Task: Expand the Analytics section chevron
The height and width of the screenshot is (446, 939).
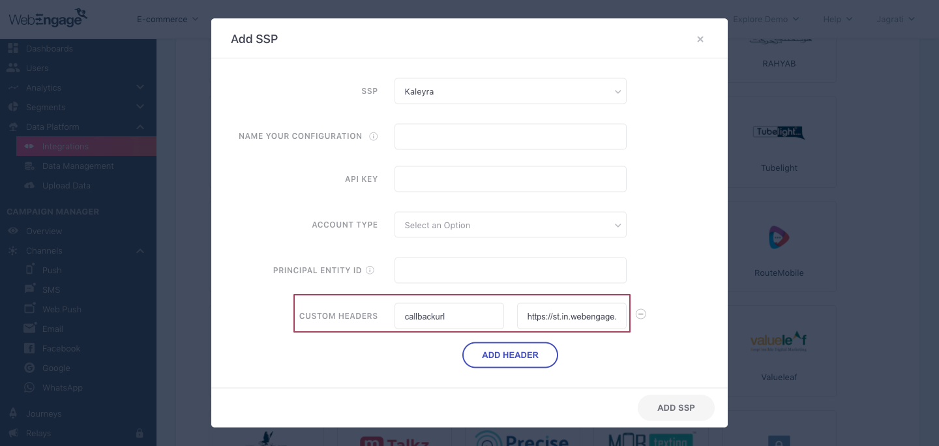Action: [x=140, y=87]
